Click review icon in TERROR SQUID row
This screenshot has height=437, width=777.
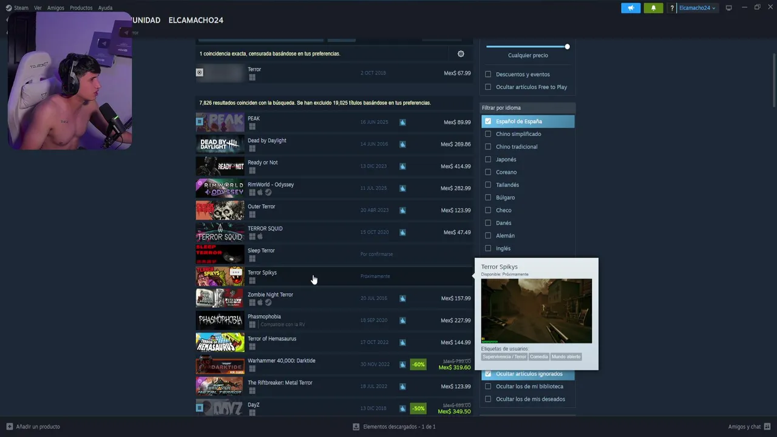click(x=402, y=232)
